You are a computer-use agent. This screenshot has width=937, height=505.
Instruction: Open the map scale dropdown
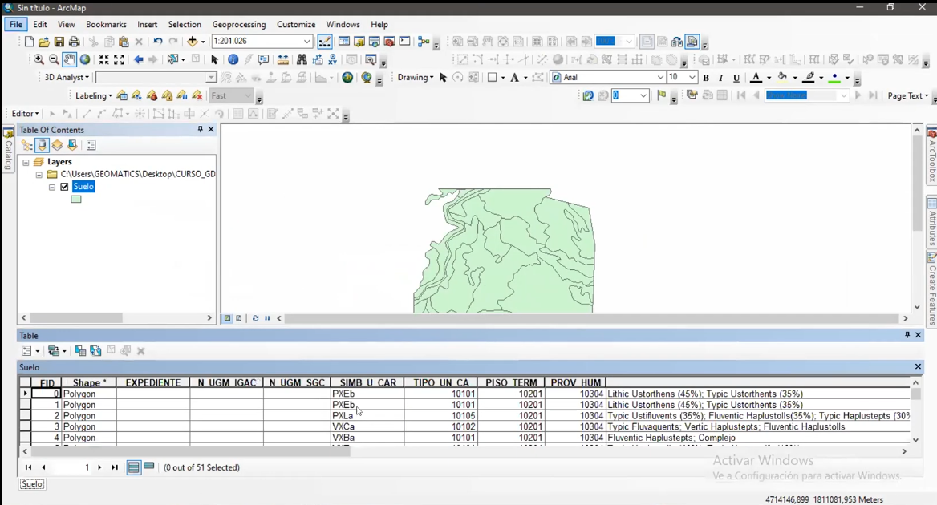click(x=306, y=42)
